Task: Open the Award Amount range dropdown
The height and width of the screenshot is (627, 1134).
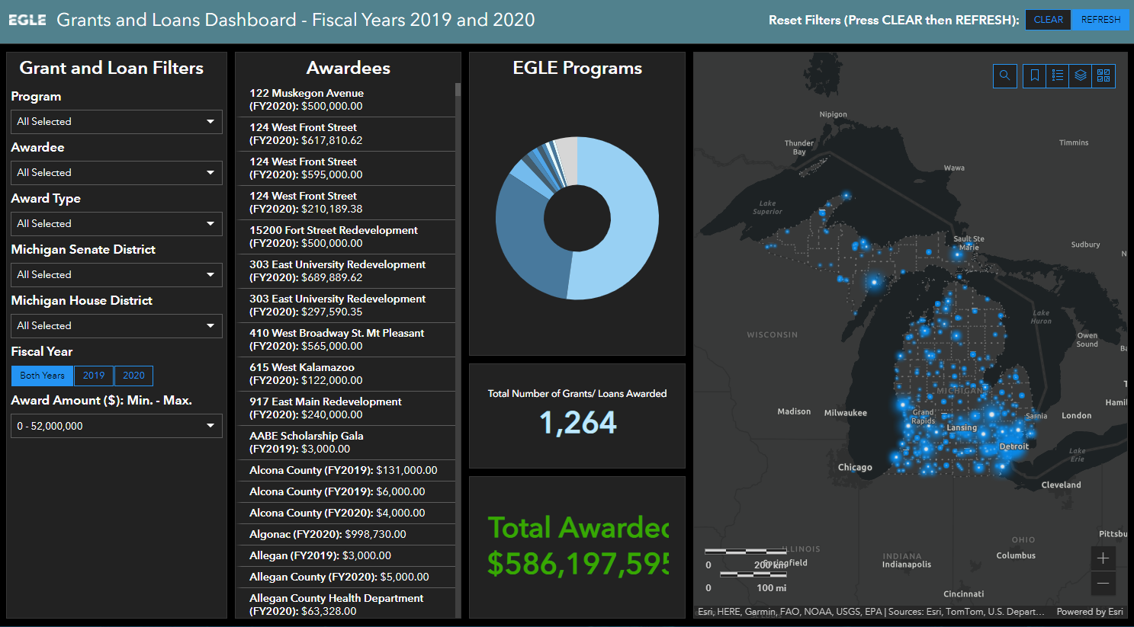Action: 116,426
